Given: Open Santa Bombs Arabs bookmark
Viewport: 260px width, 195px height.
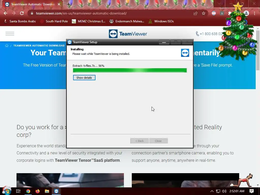Looking at the screenshot, I should point(20,21).
